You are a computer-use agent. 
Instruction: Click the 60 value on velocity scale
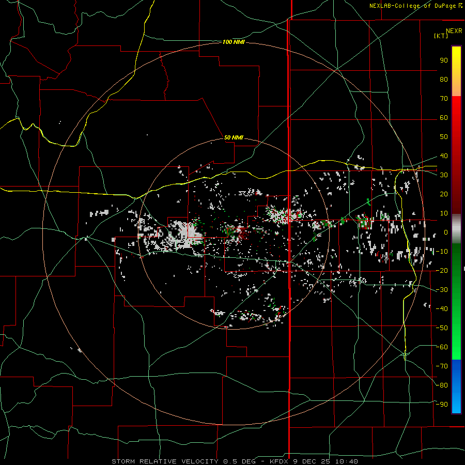pyautogui.click(x=444, y=118)
